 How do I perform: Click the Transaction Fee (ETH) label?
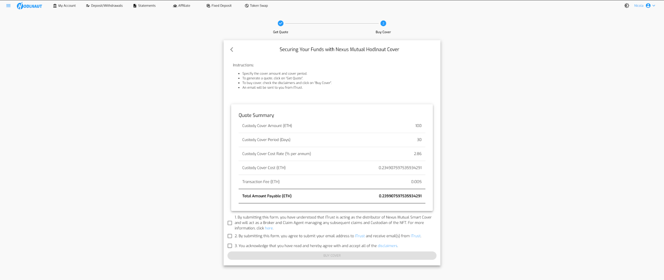(261, 182)
